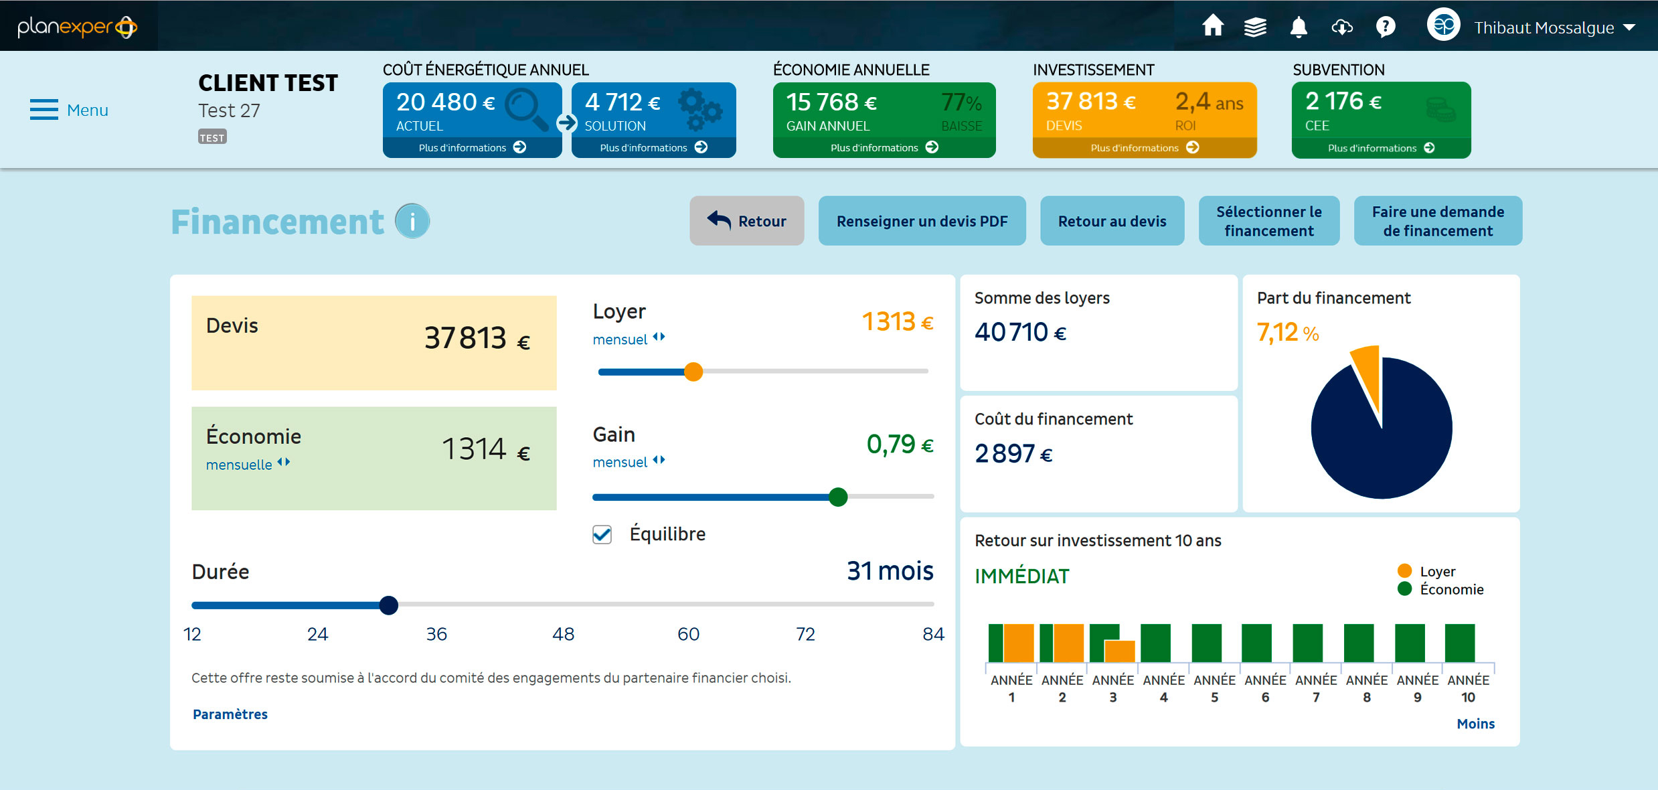
Task: Switch the Économie mensuelle period selector
Action: click(284, 463)
